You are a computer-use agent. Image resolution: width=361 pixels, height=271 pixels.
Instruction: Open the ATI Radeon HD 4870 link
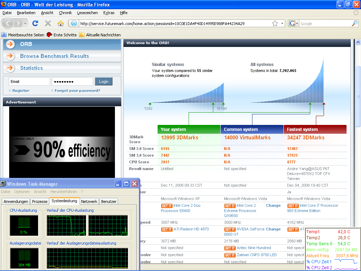coord(191,229)
